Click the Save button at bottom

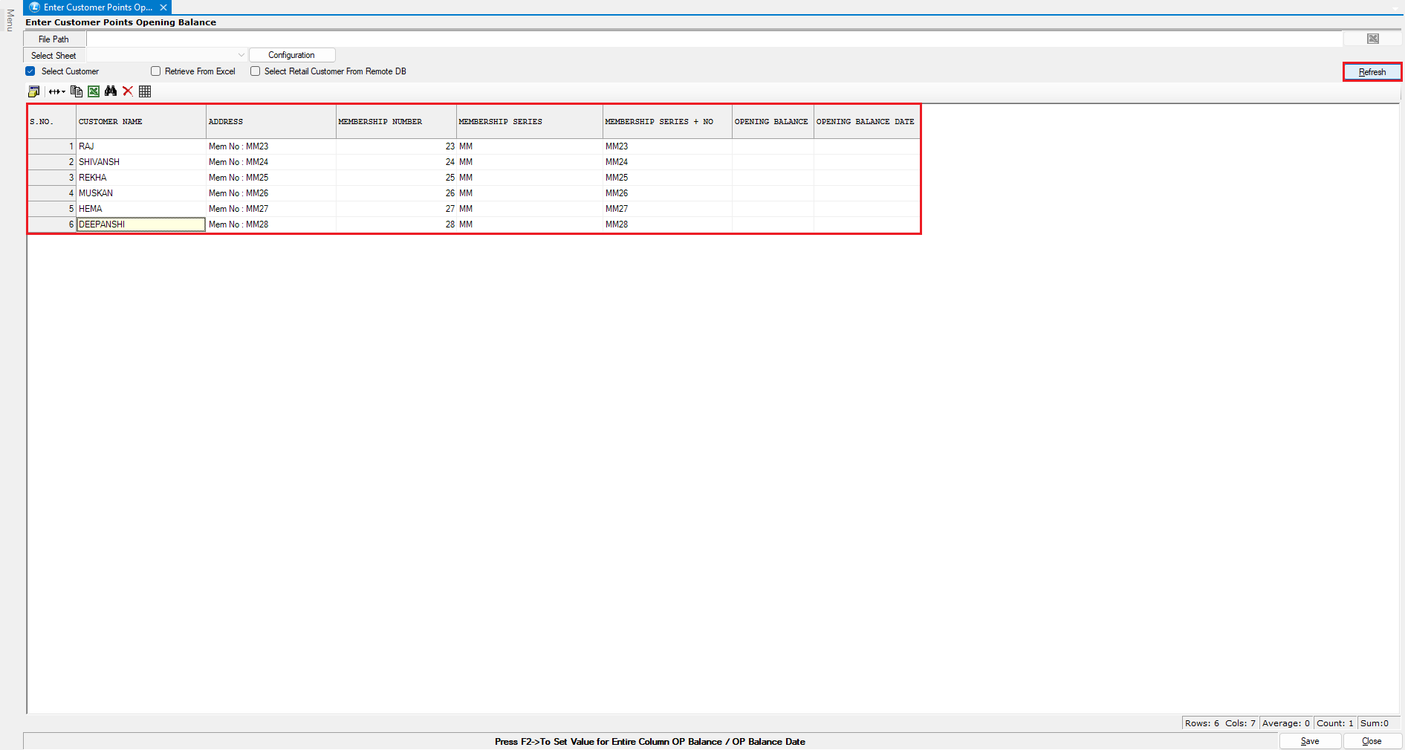tap(1309, 741)
